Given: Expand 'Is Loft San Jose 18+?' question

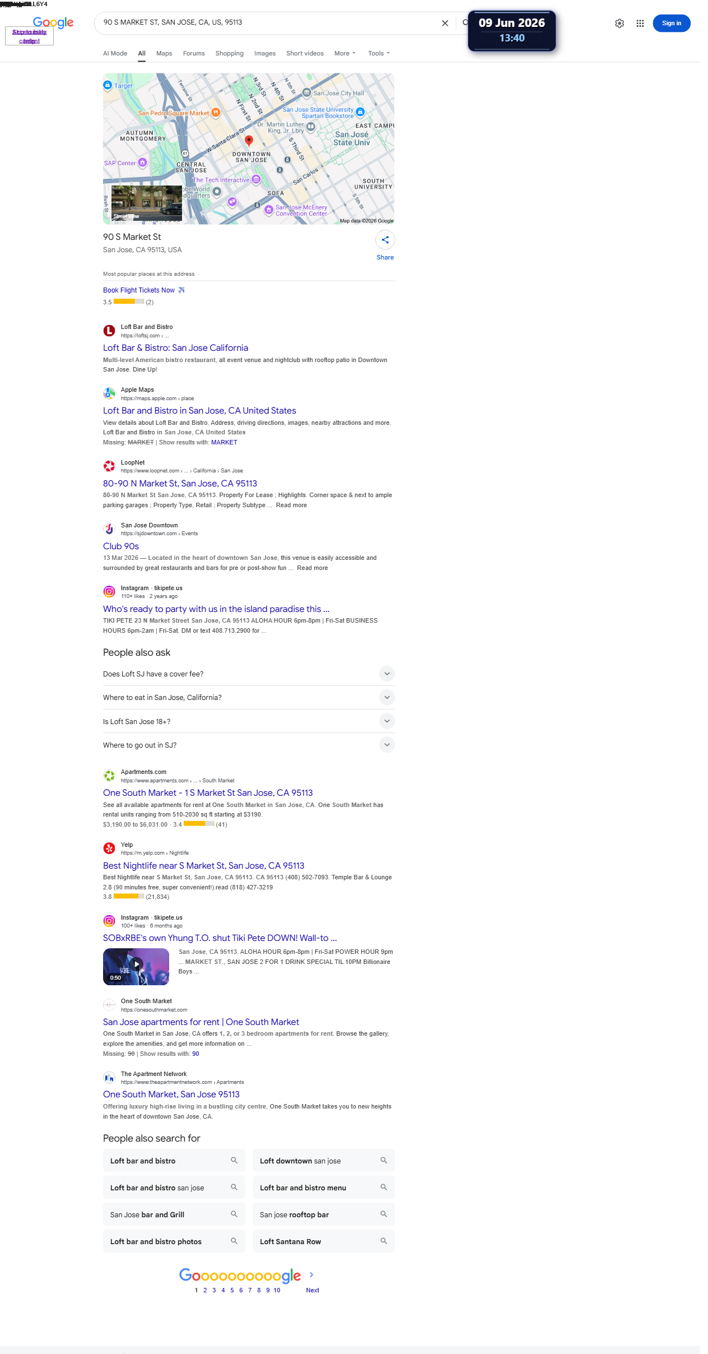Looking at the screenshot, I should tap(249, 722).
